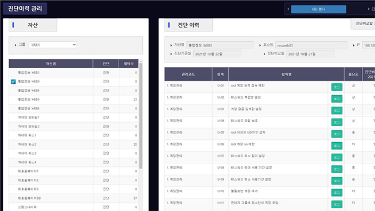Sort by 관리코드 column header
The image size is (375, 211).
[188, 74]
